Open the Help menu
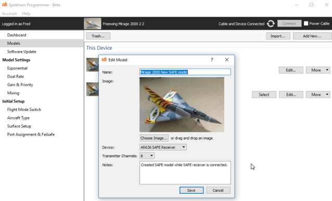 click(x=26, y=14)
